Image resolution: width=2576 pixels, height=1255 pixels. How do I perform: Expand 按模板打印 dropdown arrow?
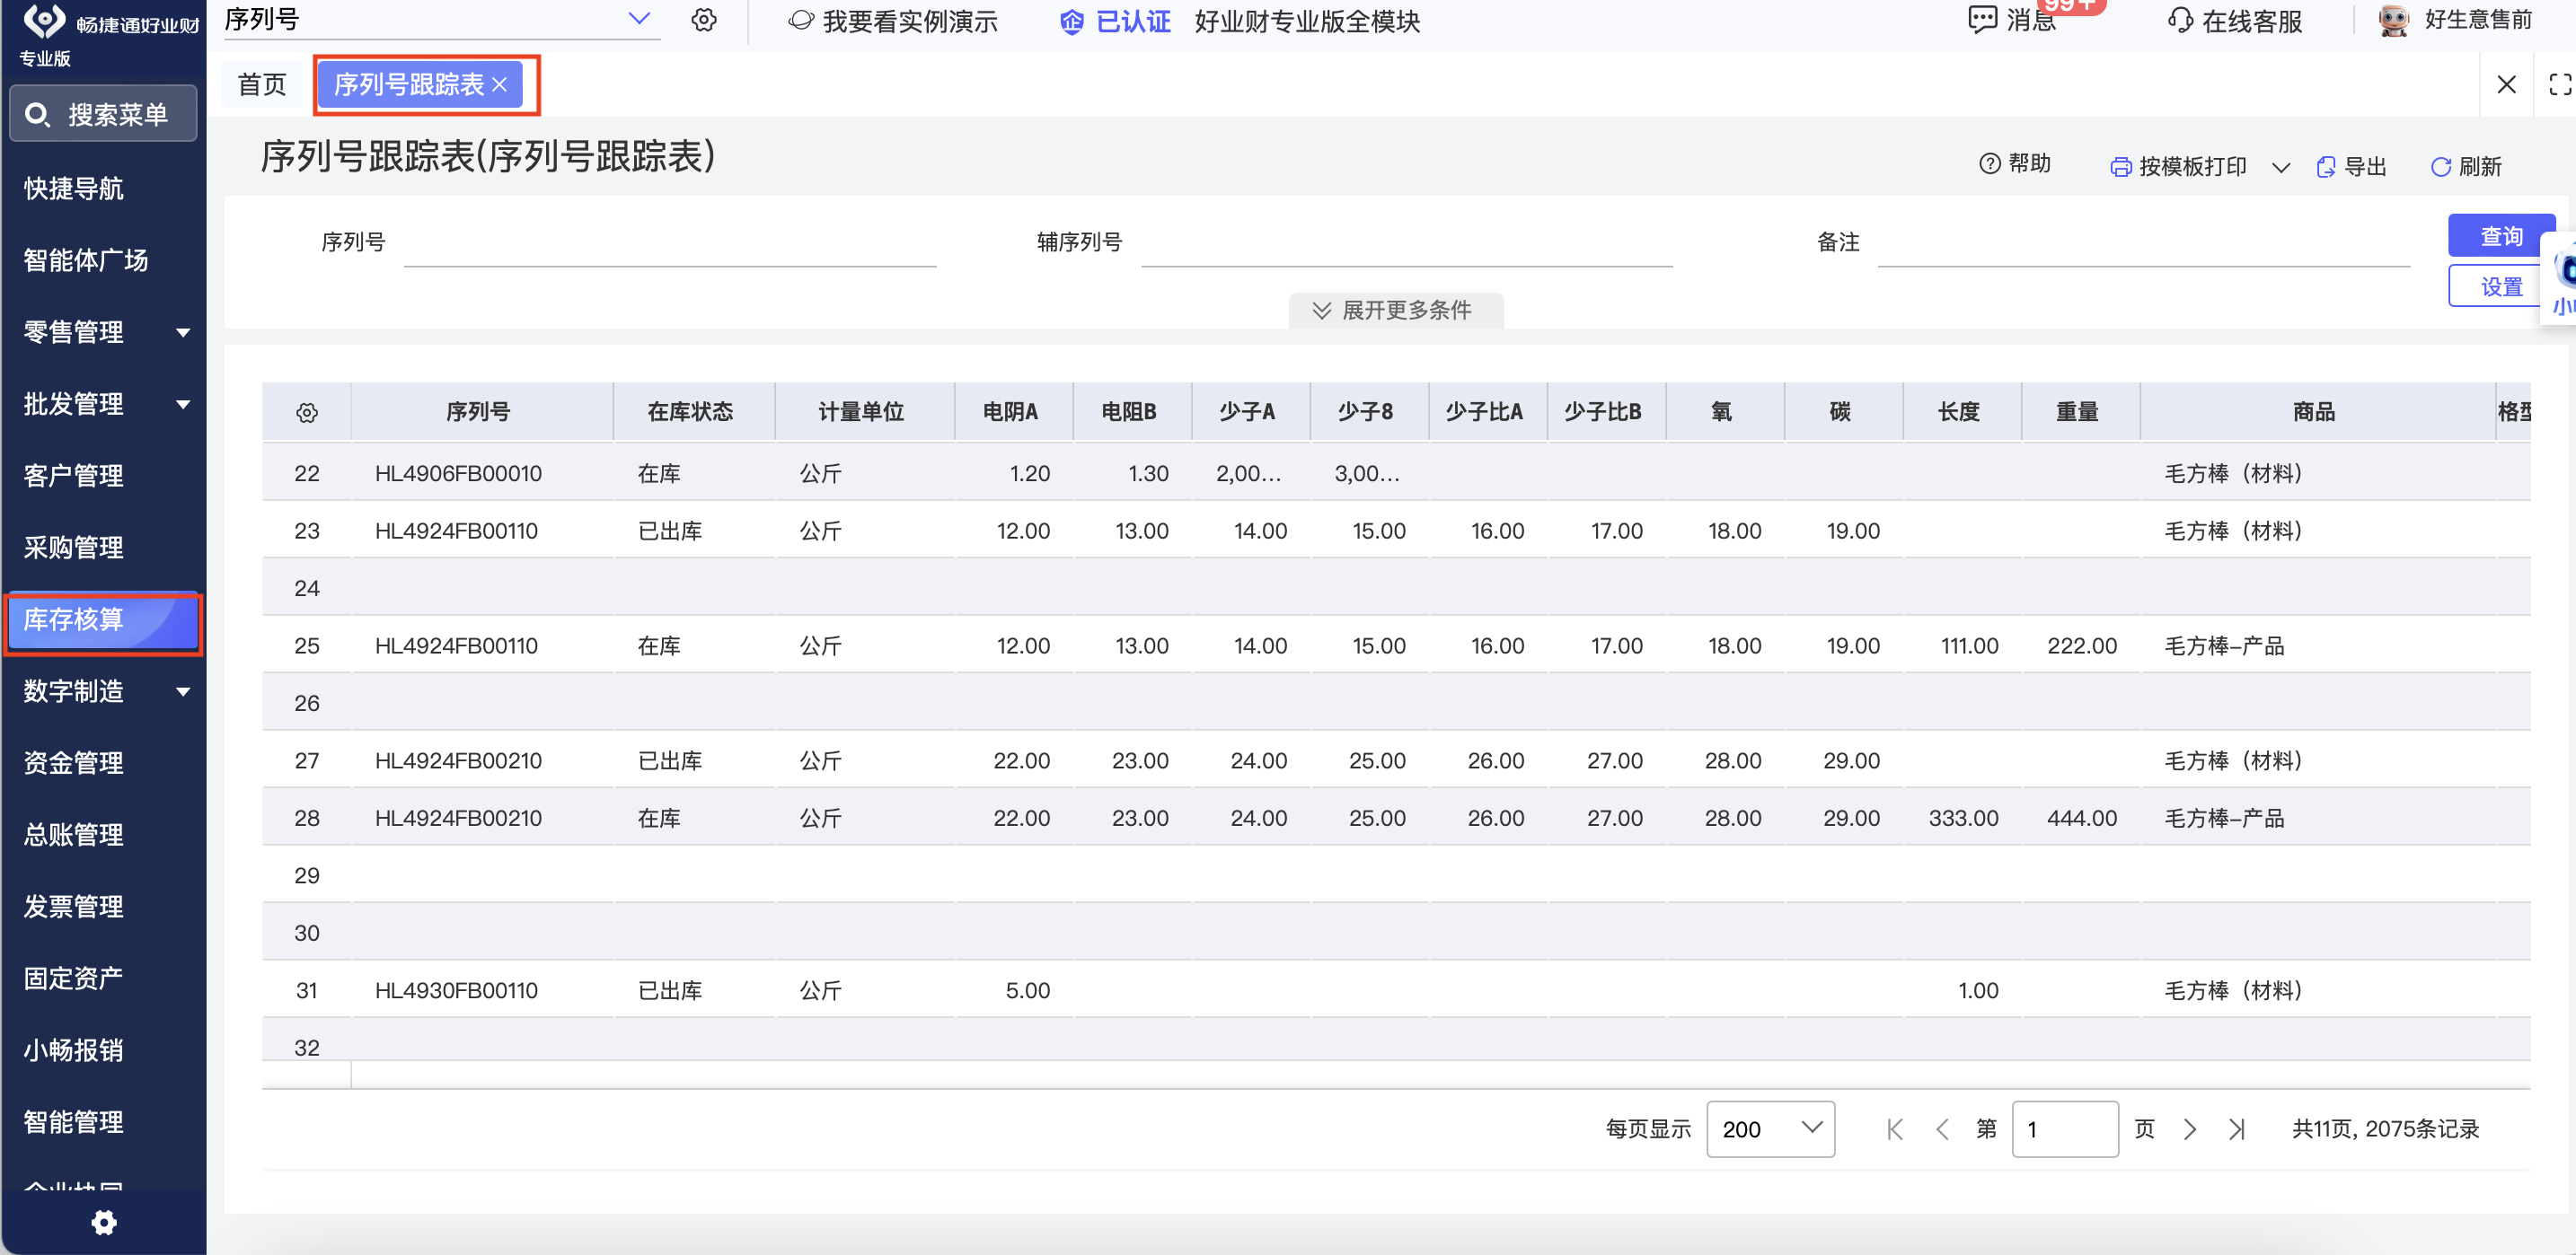[x=2280, y=168]
